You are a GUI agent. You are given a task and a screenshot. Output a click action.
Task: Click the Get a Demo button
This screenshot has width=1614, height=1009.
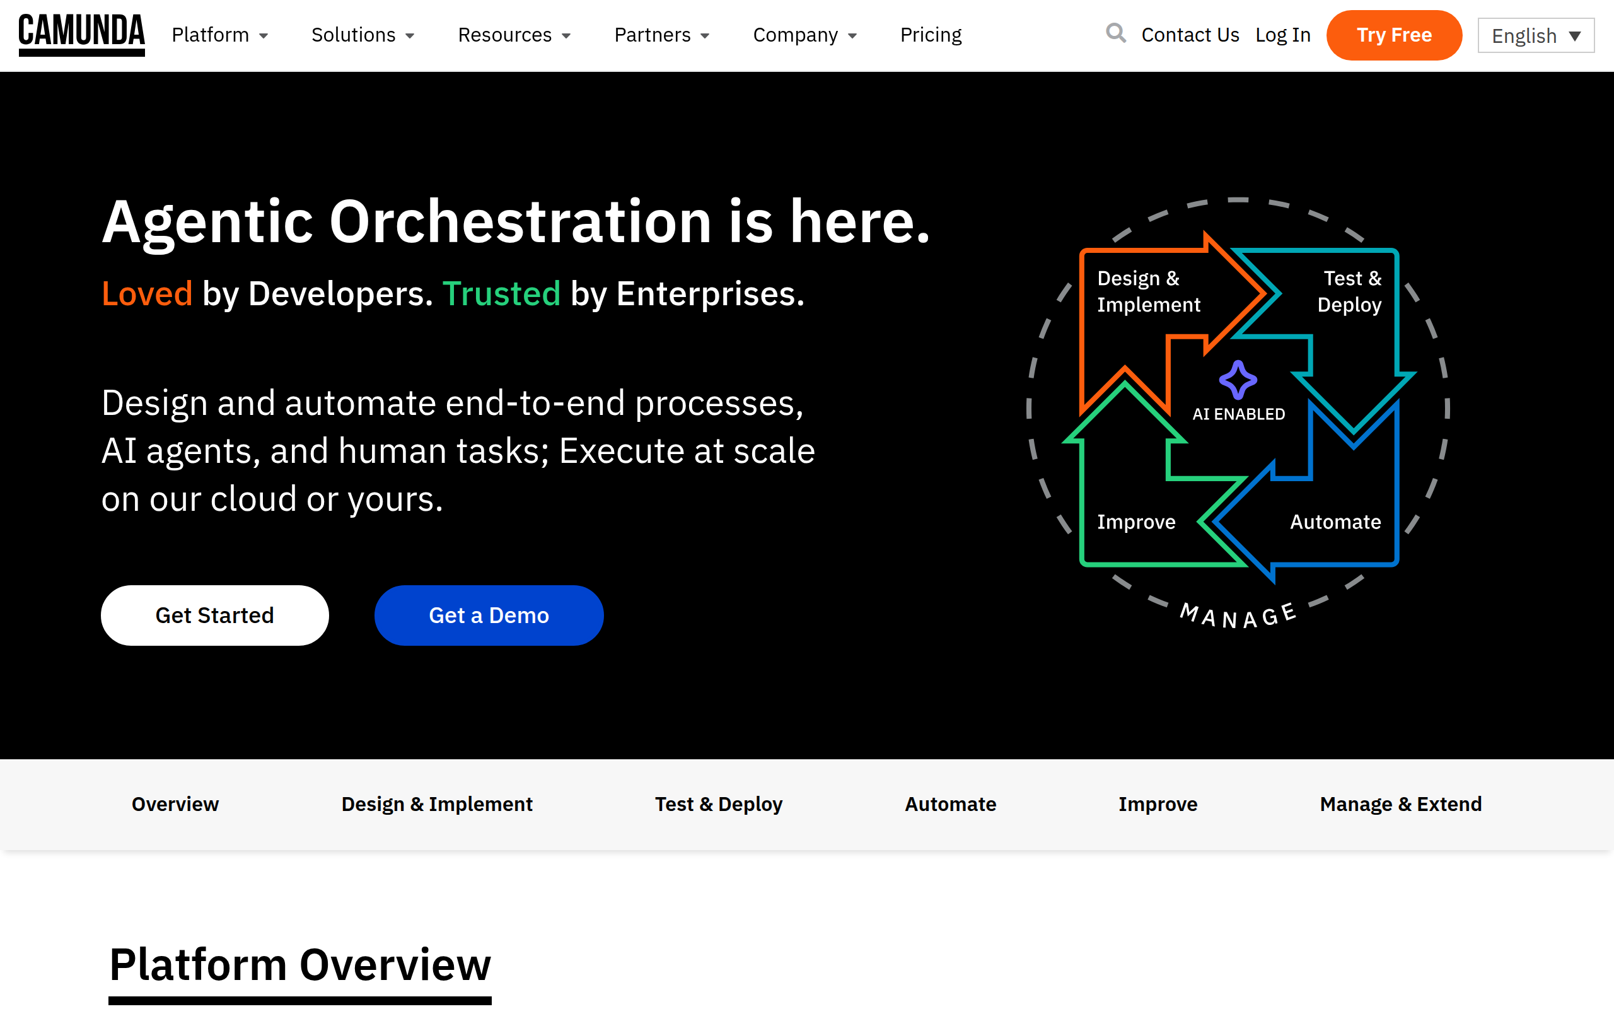[488, 615]
